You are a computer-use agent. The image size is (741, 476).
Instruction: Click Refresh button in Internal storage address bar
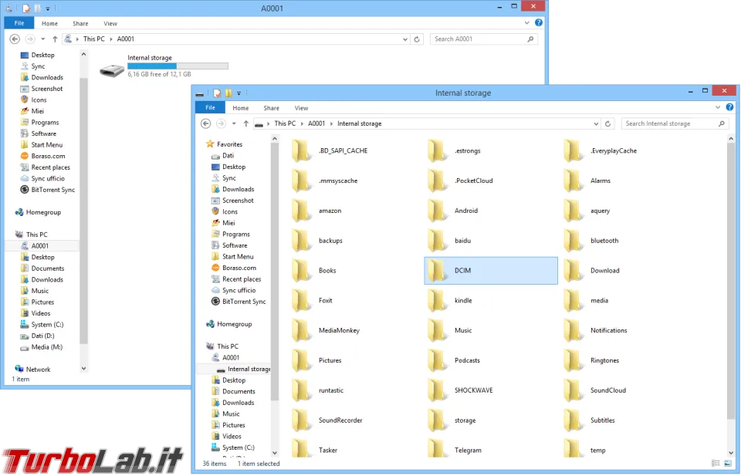pyautogui.click(x=607, y=123)
